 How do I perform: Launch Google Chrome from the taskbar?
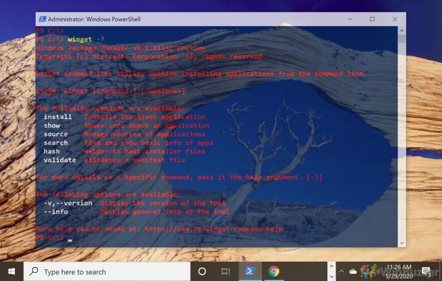coord(274,271)
